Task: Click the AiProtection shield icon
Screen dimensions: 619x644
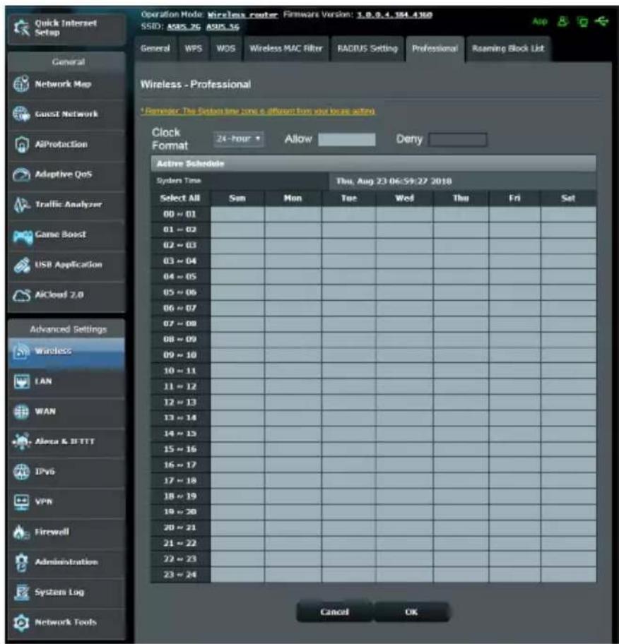Action: point(21,144)
